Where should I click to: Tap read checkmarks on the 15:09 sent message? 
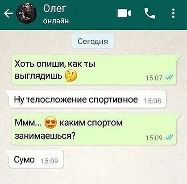tap(169, 137)
